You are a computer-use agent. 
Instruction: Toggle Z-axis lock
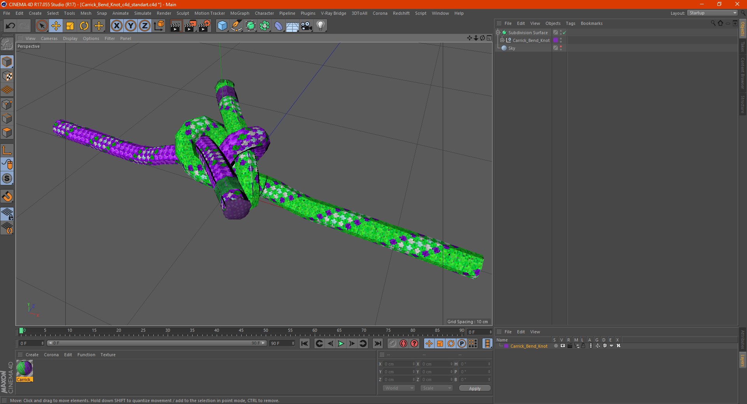pos(145,26)
